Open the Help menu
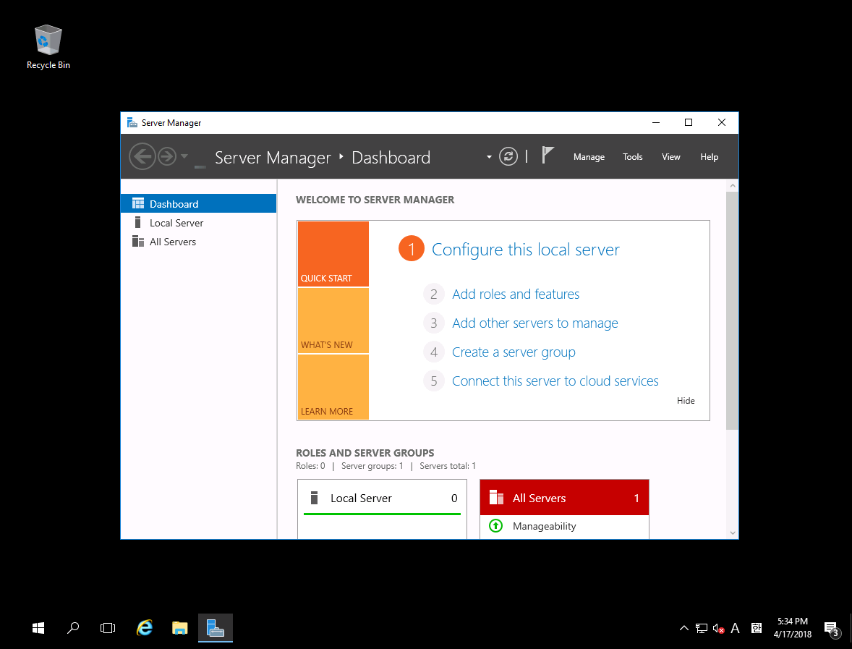This screenshot has height=649, width=852. pos(709,157)
